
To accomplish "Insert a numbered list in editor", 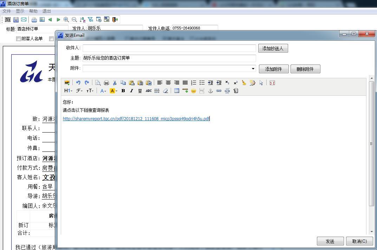I will [194, 83].
